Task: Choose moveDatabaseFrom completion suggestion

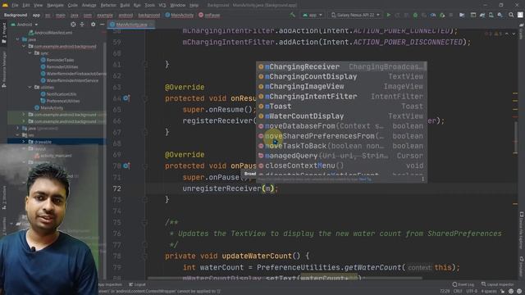Action: 341,126
